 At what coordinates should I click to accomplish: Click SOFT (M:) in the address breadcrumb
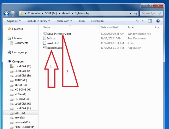(51, 13)
